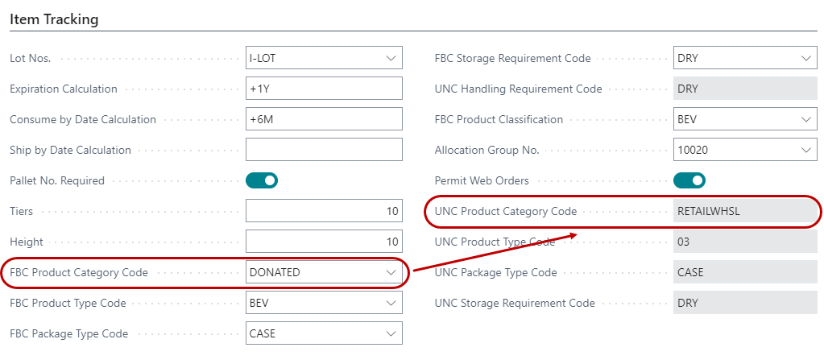Toggle the Permit Web Orders switch
Screen dimensions: 824x364
[689, 180]
